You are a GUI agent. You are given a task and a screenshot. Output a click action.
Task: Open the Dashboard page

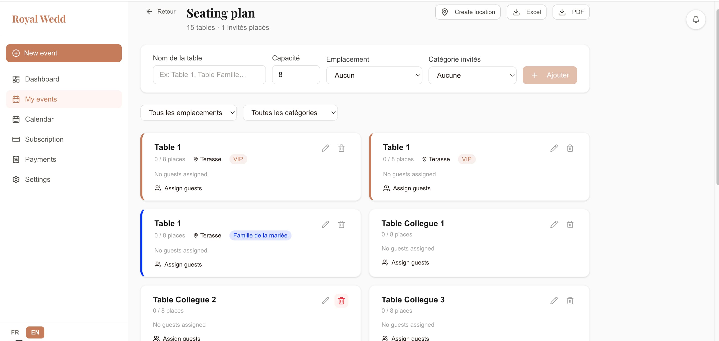42,79
